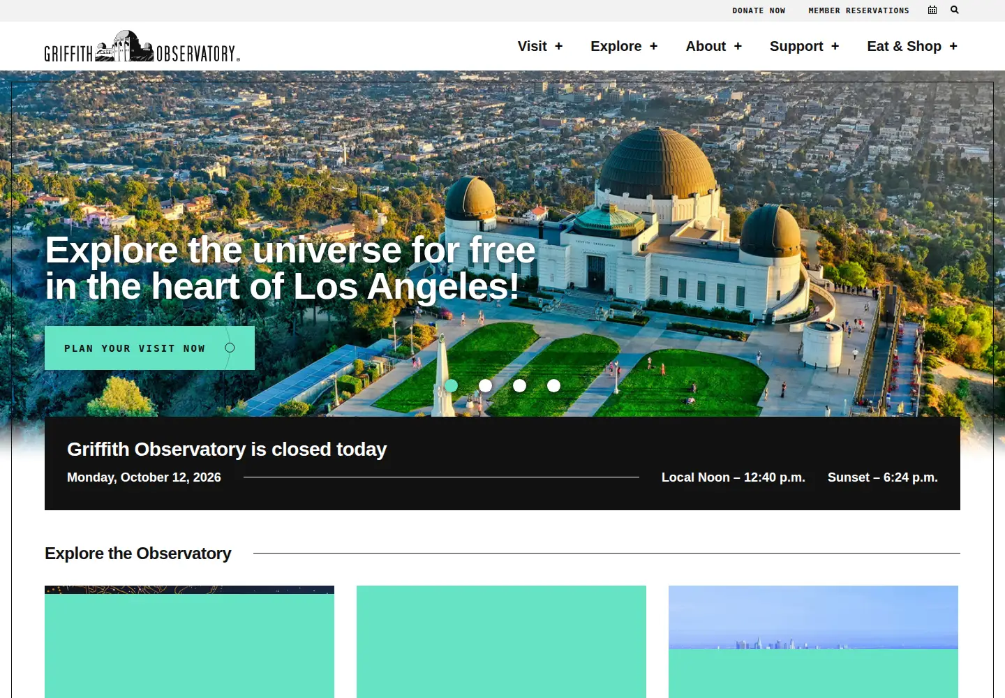Open the About navigation item

pyautogui.click(x=706, y=46)
